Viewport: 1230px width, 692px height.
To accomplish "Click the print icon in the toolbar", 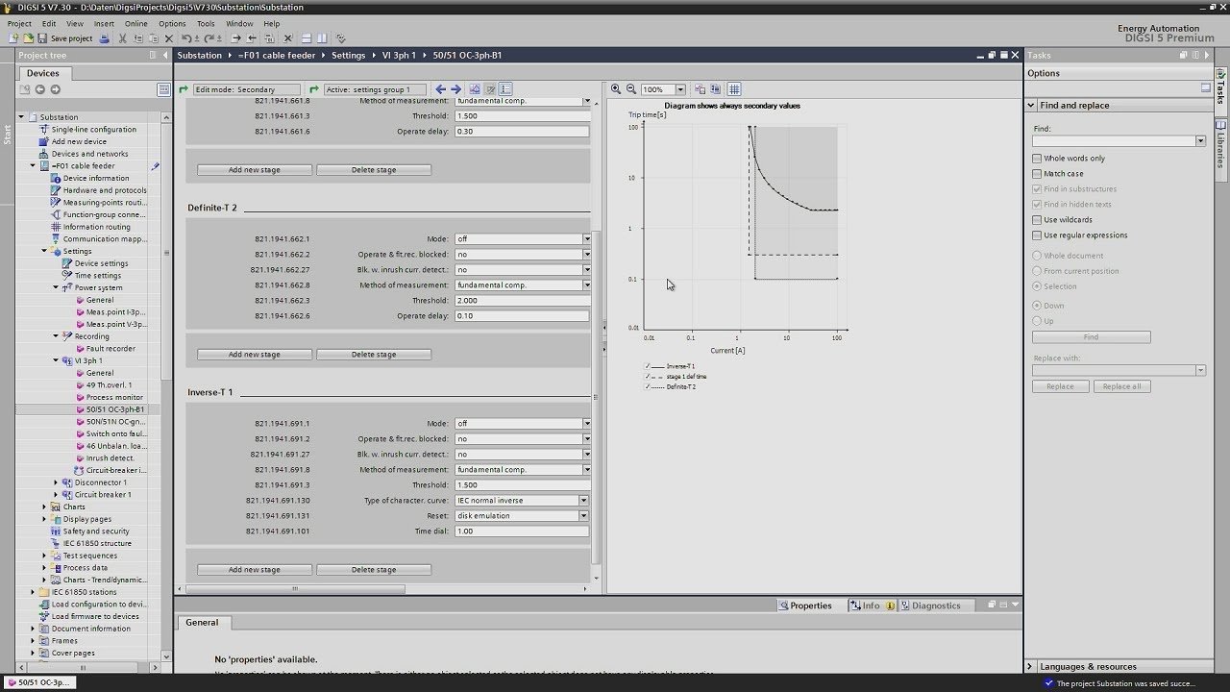I will [105, 38].
